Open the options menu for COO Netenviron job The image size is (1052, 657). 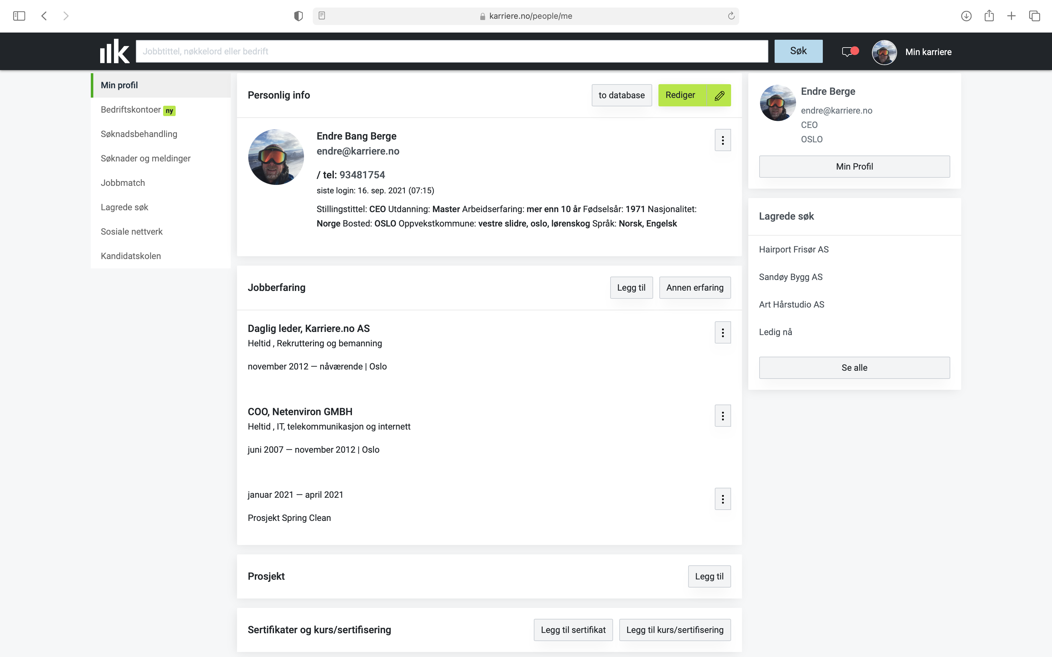pyautogui.click(x=723, y=416)
